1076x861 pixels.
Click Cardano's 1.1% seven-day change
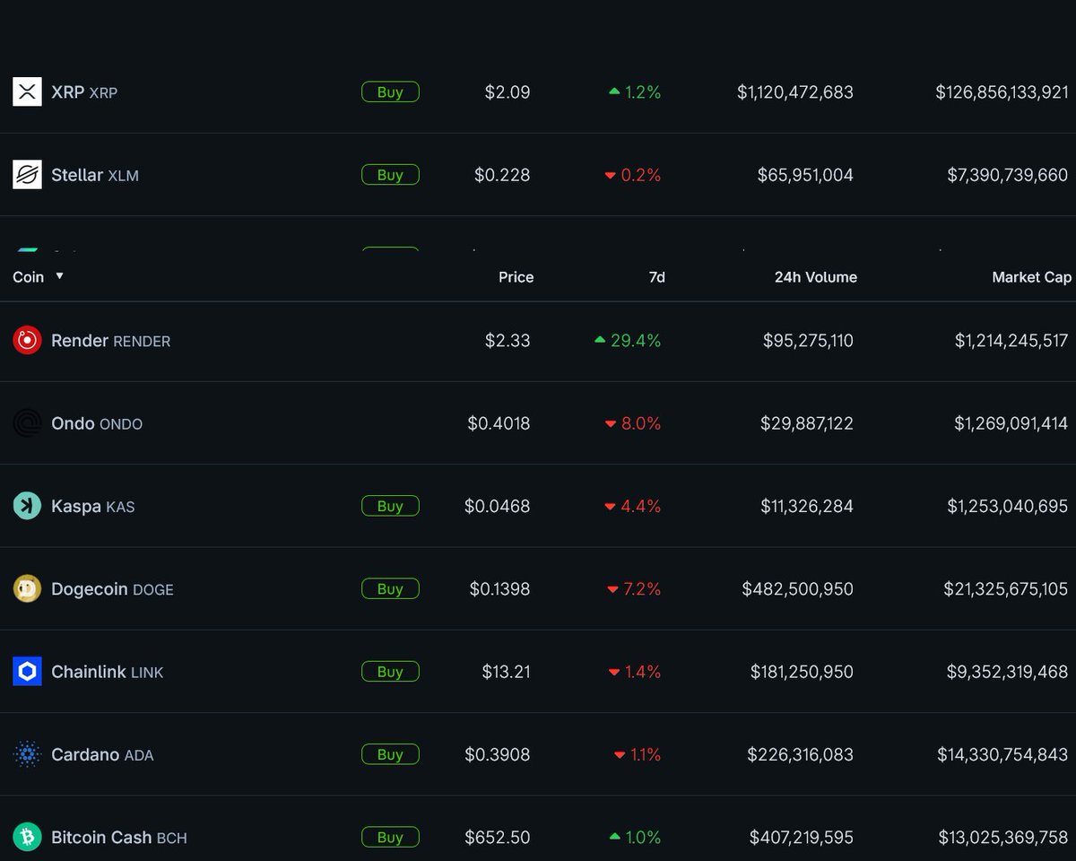[x=638, y=754]
